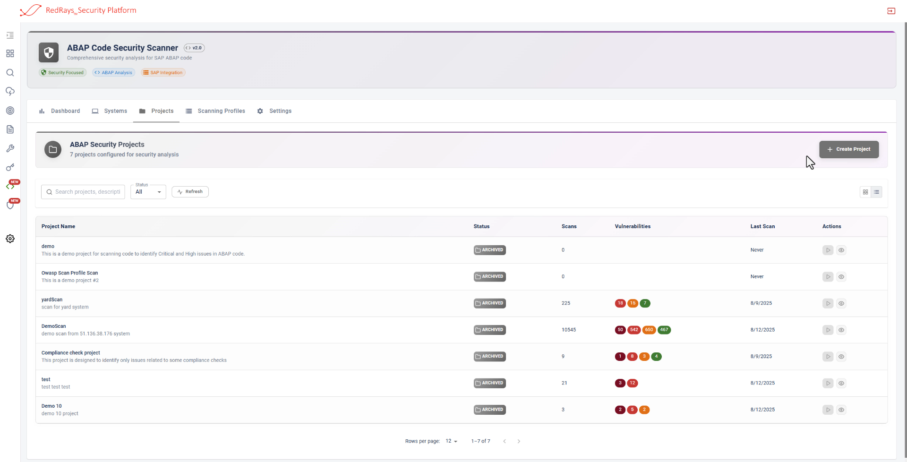Switch to the Dashboard tab
The image size is (907, 462).
60,111
